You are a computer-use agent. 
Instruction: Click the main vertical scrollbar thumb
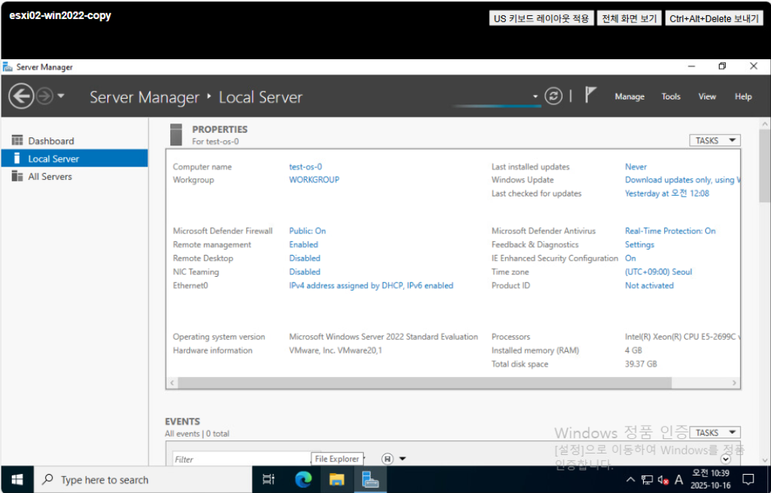tap(764, 166)
